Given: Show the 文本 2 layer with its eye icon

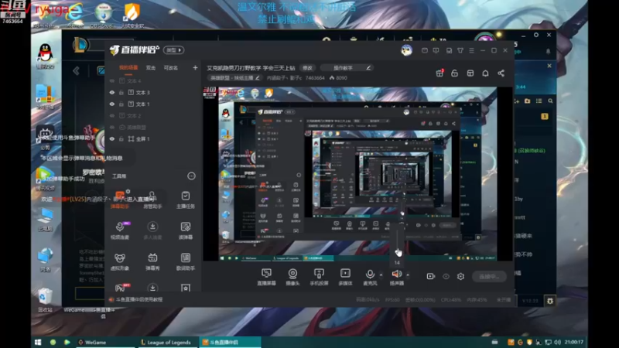Looking at the screenshot, I should tap(112, 115).
